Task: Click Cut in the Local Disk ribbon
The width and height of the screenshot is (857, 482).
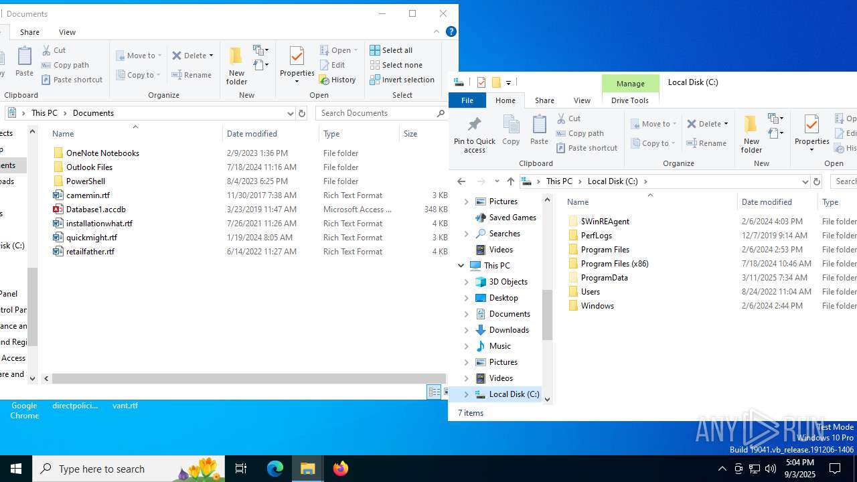Action: pyautogui.click(x=568, y=118)
